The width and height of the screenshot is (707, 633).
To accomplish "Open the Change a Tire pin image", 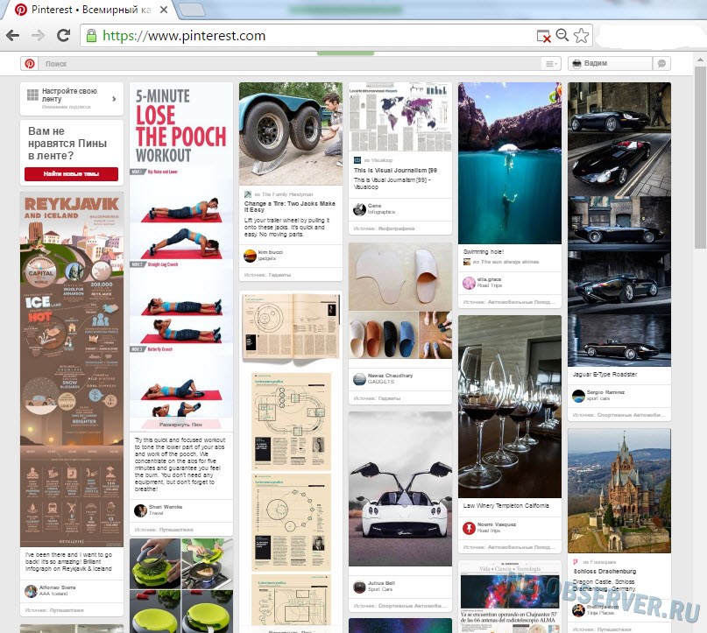I will point(291,134).
